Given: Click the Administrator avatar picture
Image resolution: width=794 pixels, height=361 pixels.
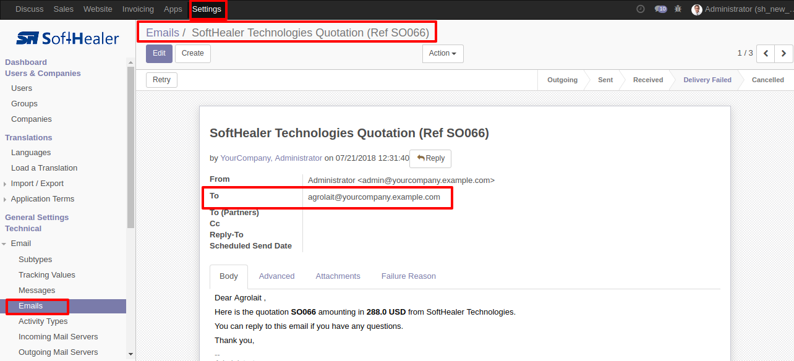Looking at the screenshot, I should pos(696,9).
